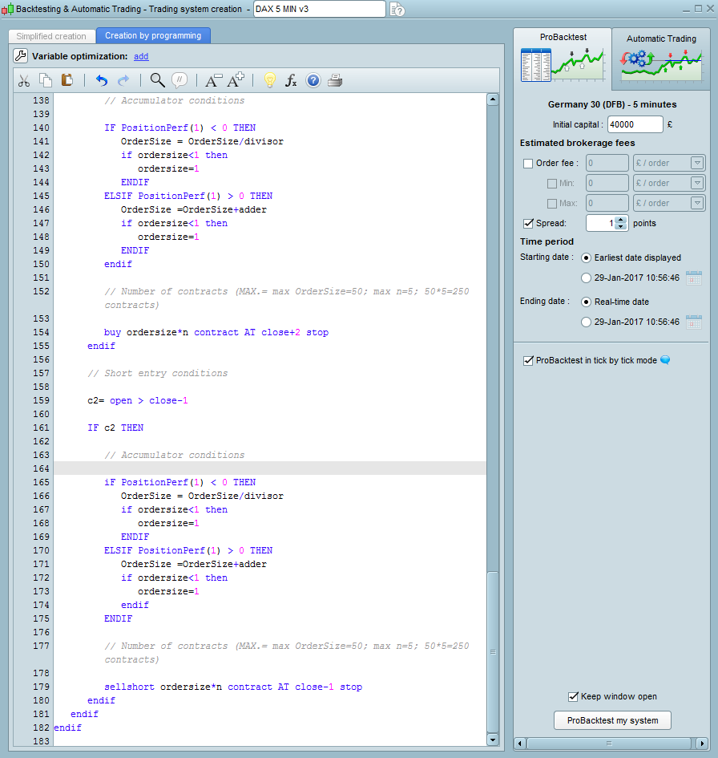Increment the Spread points stepper up arrow
This screenshot has height=758, width=718.
point(620,220)
